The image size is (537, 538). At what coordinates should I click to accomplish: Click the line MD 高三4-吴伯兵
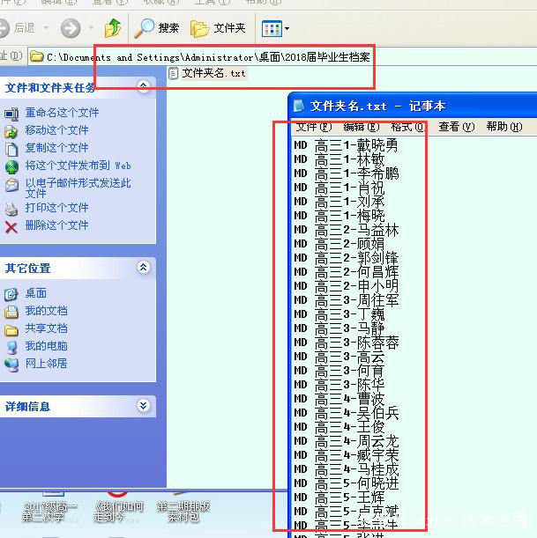tap(346, 412)
